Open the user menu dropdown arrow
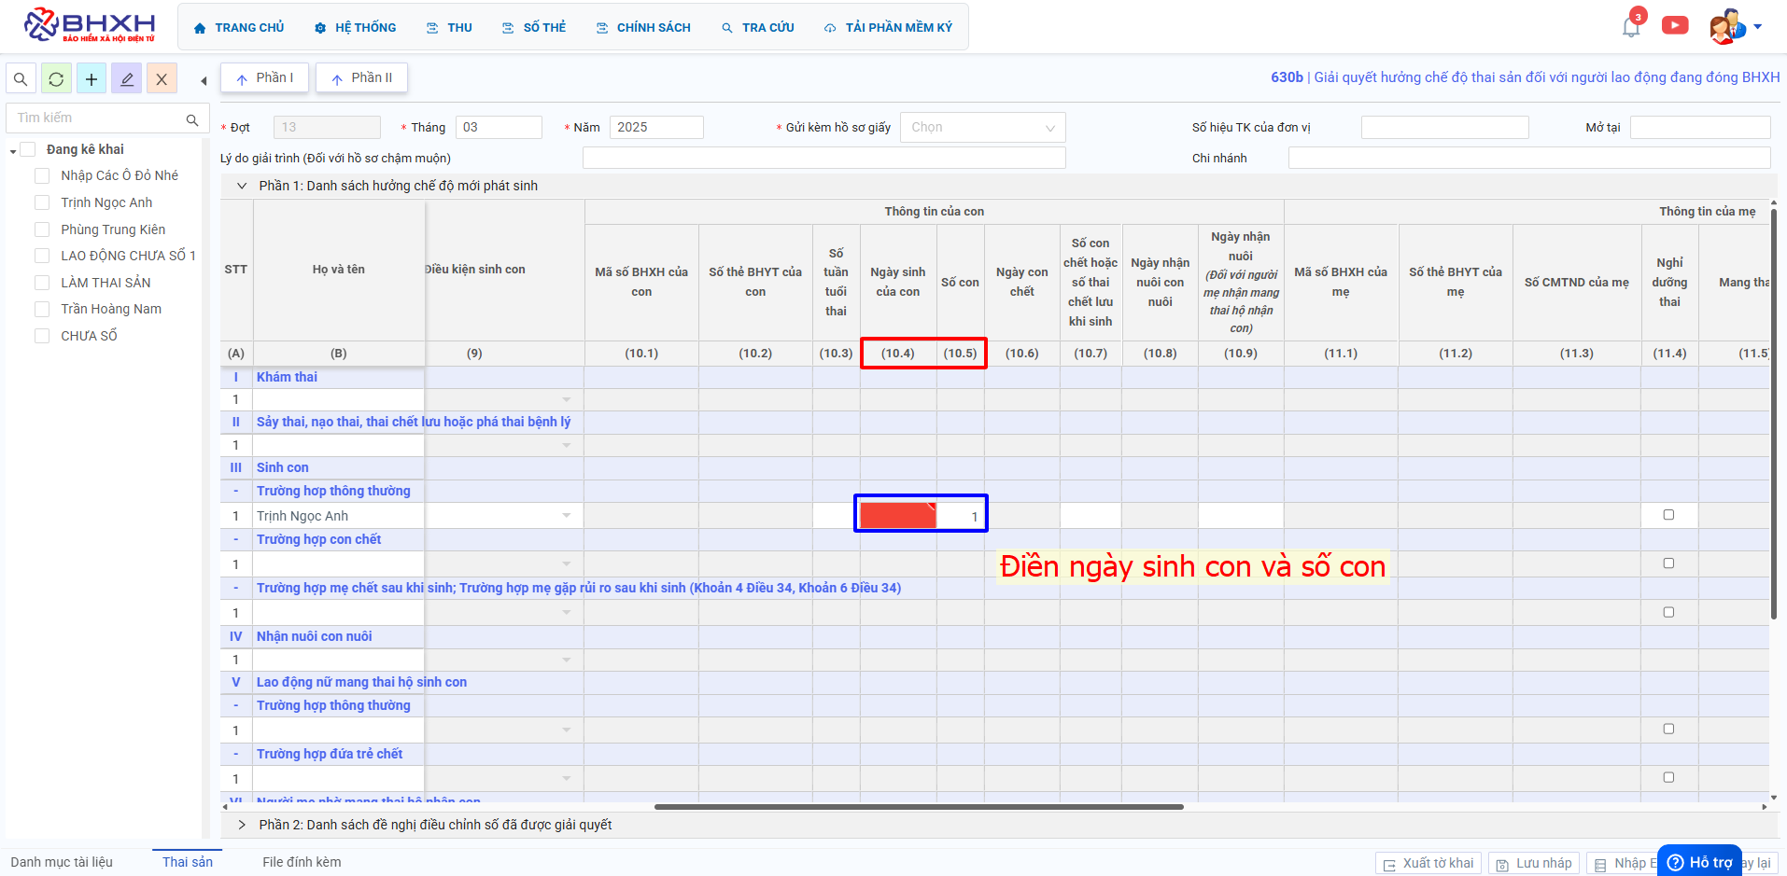 (x=1758, y=27)
